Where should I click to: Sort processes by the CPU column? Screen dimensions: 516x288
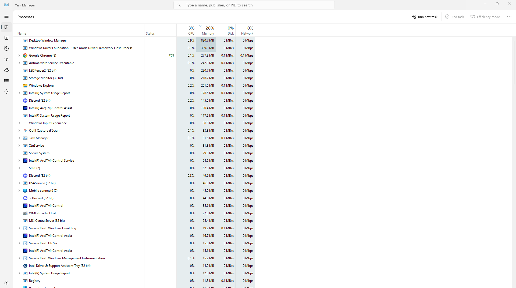coord(186,30)
